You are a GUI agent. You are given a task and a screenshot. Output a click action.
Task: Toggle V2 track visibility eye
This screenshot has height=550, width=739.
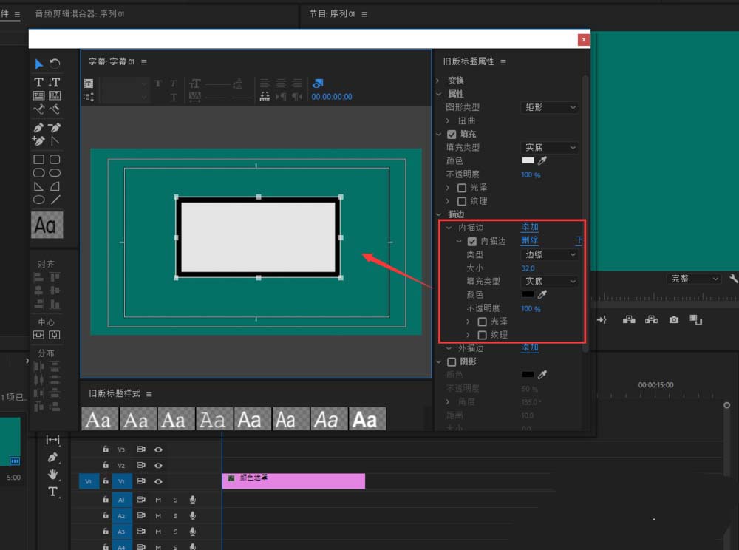pos(158,465)
